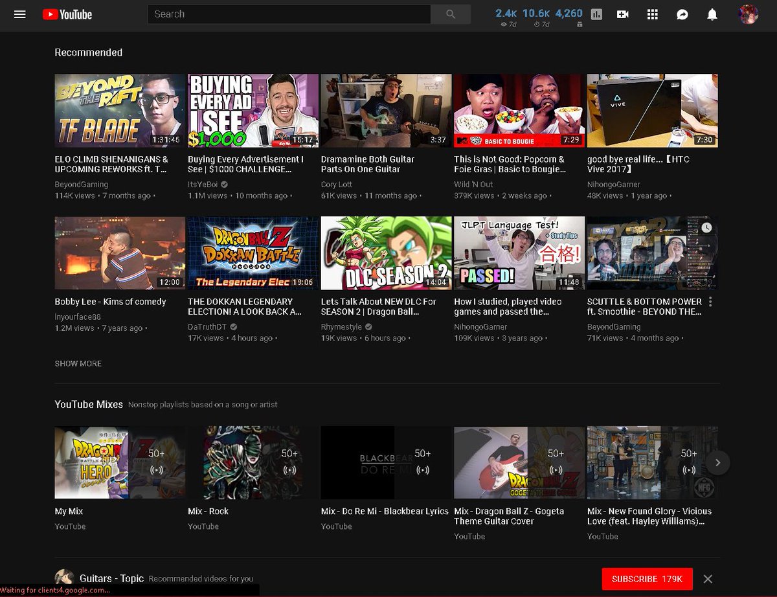Dismiss the Guitars - Topic section
Screen dimensions: 777x597
tap(708, 579)
